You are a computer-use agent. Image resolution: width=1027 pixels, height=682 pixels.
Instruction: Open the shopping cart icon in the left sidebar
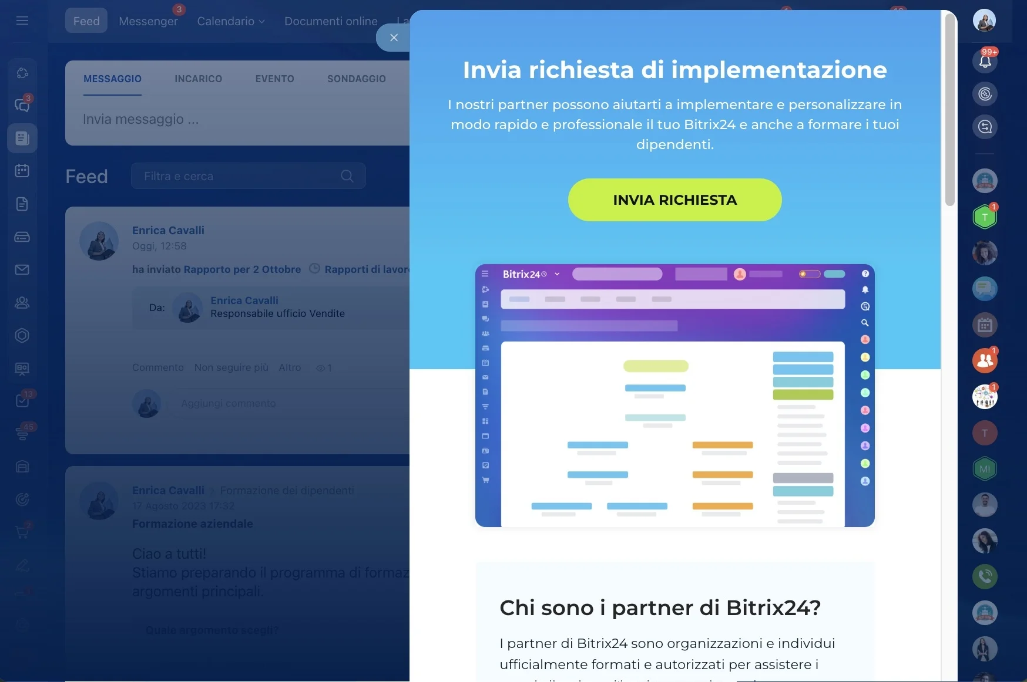click(x=22, y=532)
